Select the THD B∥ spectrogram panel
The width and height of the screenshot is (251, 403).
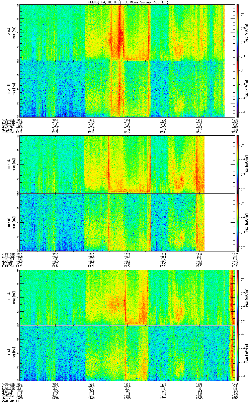tap(127, 222)
